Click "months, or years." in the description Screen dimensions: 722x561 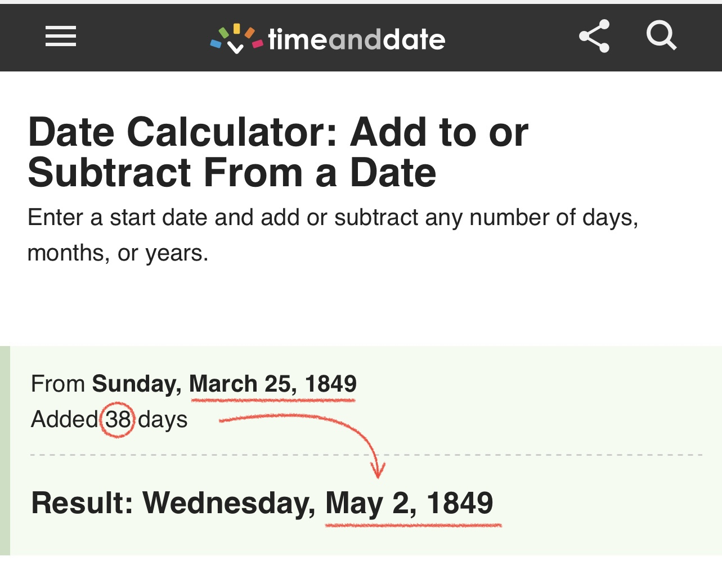(118, 253)
